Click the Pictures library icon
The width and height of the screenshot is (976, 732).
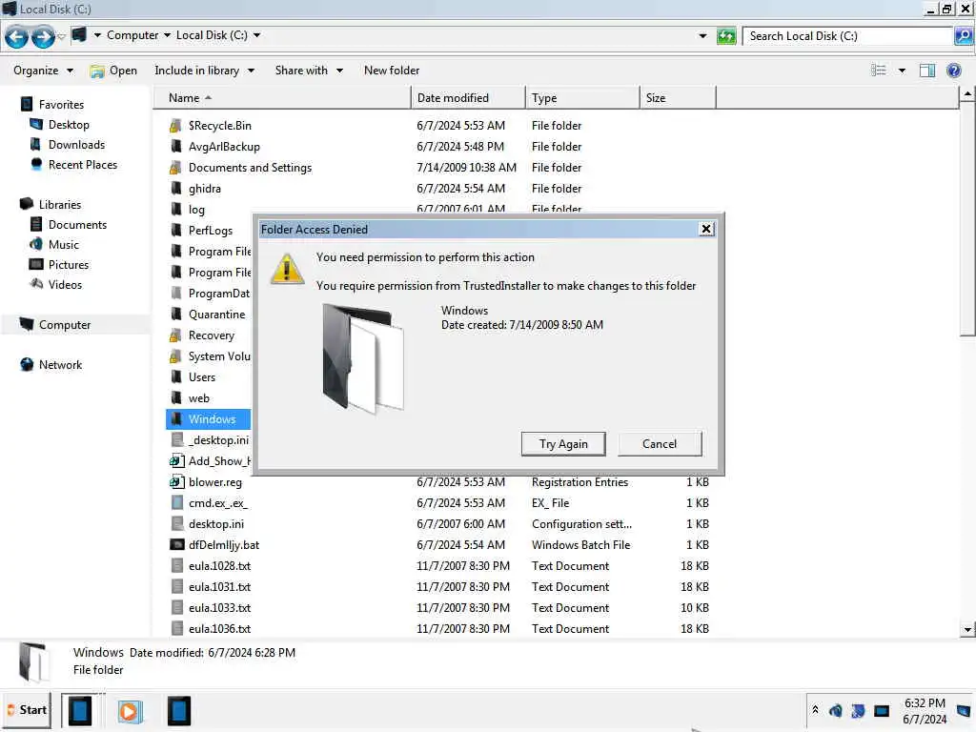pyautogui.click(x=36, y=265)
